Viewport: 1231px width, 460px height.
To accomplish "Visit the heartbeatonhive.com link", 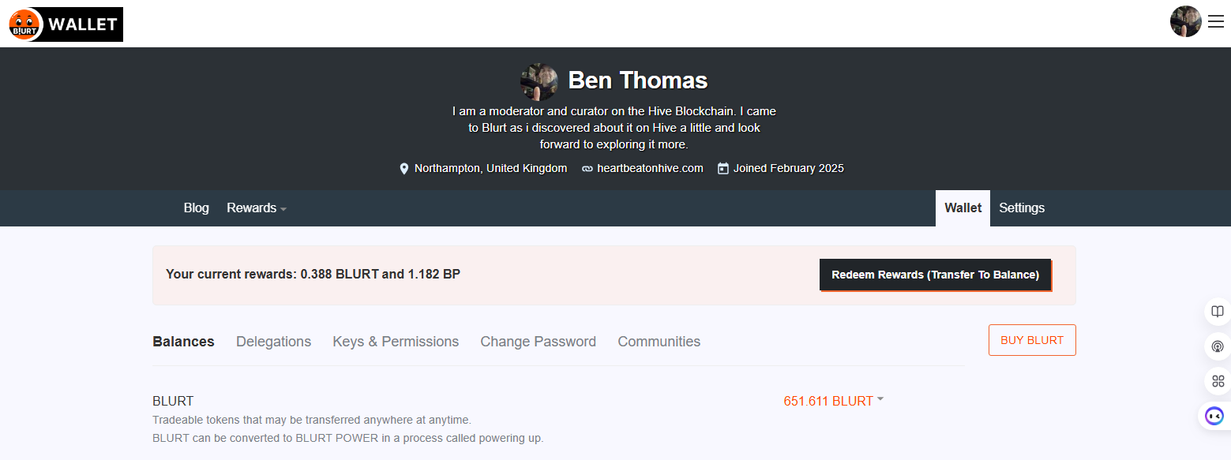I will click(650, 168).
